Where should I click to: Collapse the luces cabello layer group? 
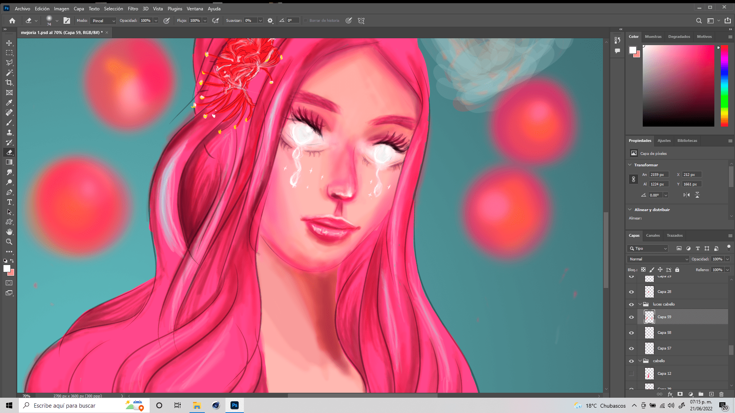(x=640, y=304)
